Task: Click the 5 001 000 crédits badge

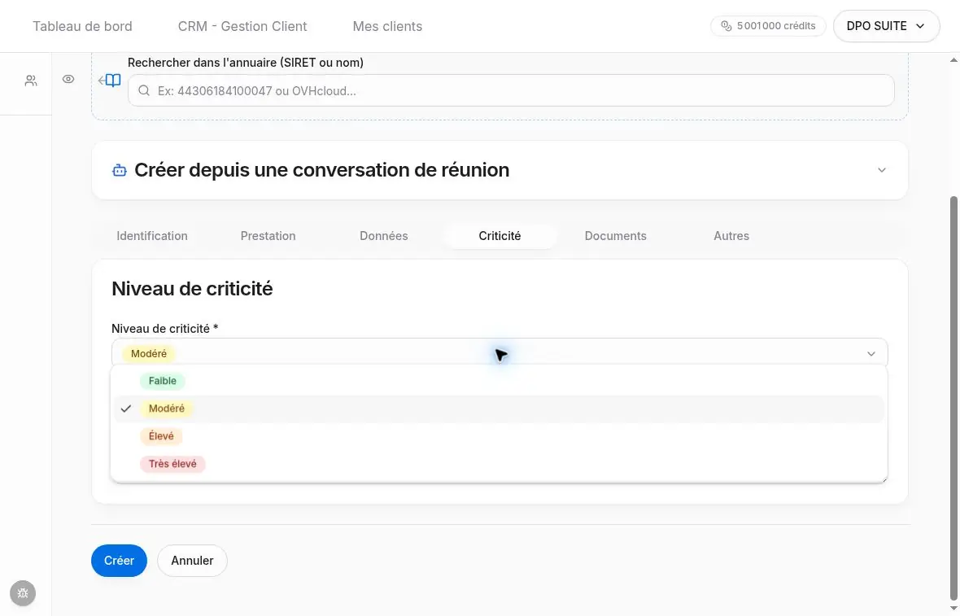Action: [768, 26]
